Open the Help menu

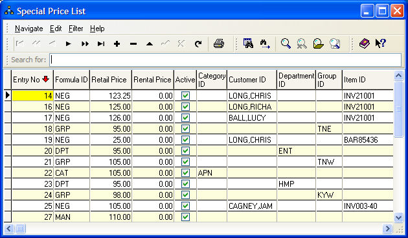97,29
